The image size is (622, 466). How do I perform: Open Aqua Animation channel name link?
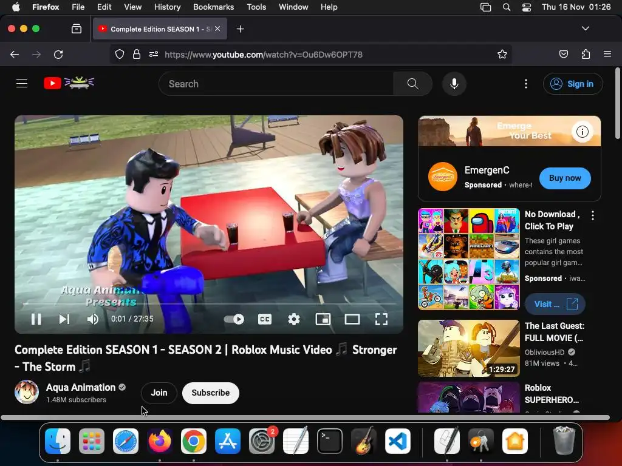tap(81, 387)
